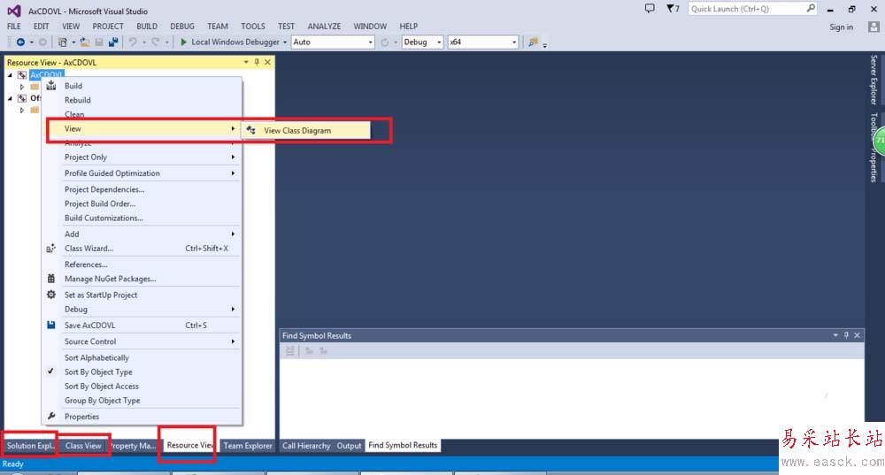This screenshot has height=475, width=885.
Task: Start Local Windows Debugger play icon
Action: pyautogui.click(x=183, y=42)
